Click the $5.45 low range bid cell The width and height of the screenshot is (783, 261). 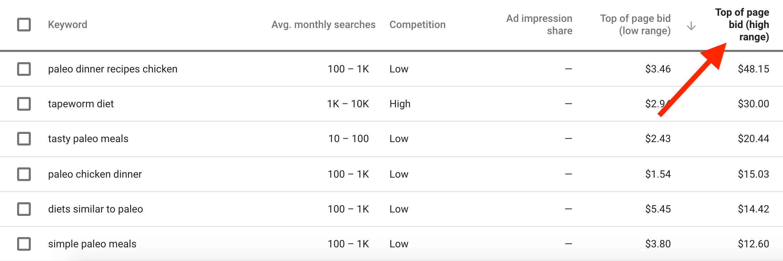click(658, 209)
